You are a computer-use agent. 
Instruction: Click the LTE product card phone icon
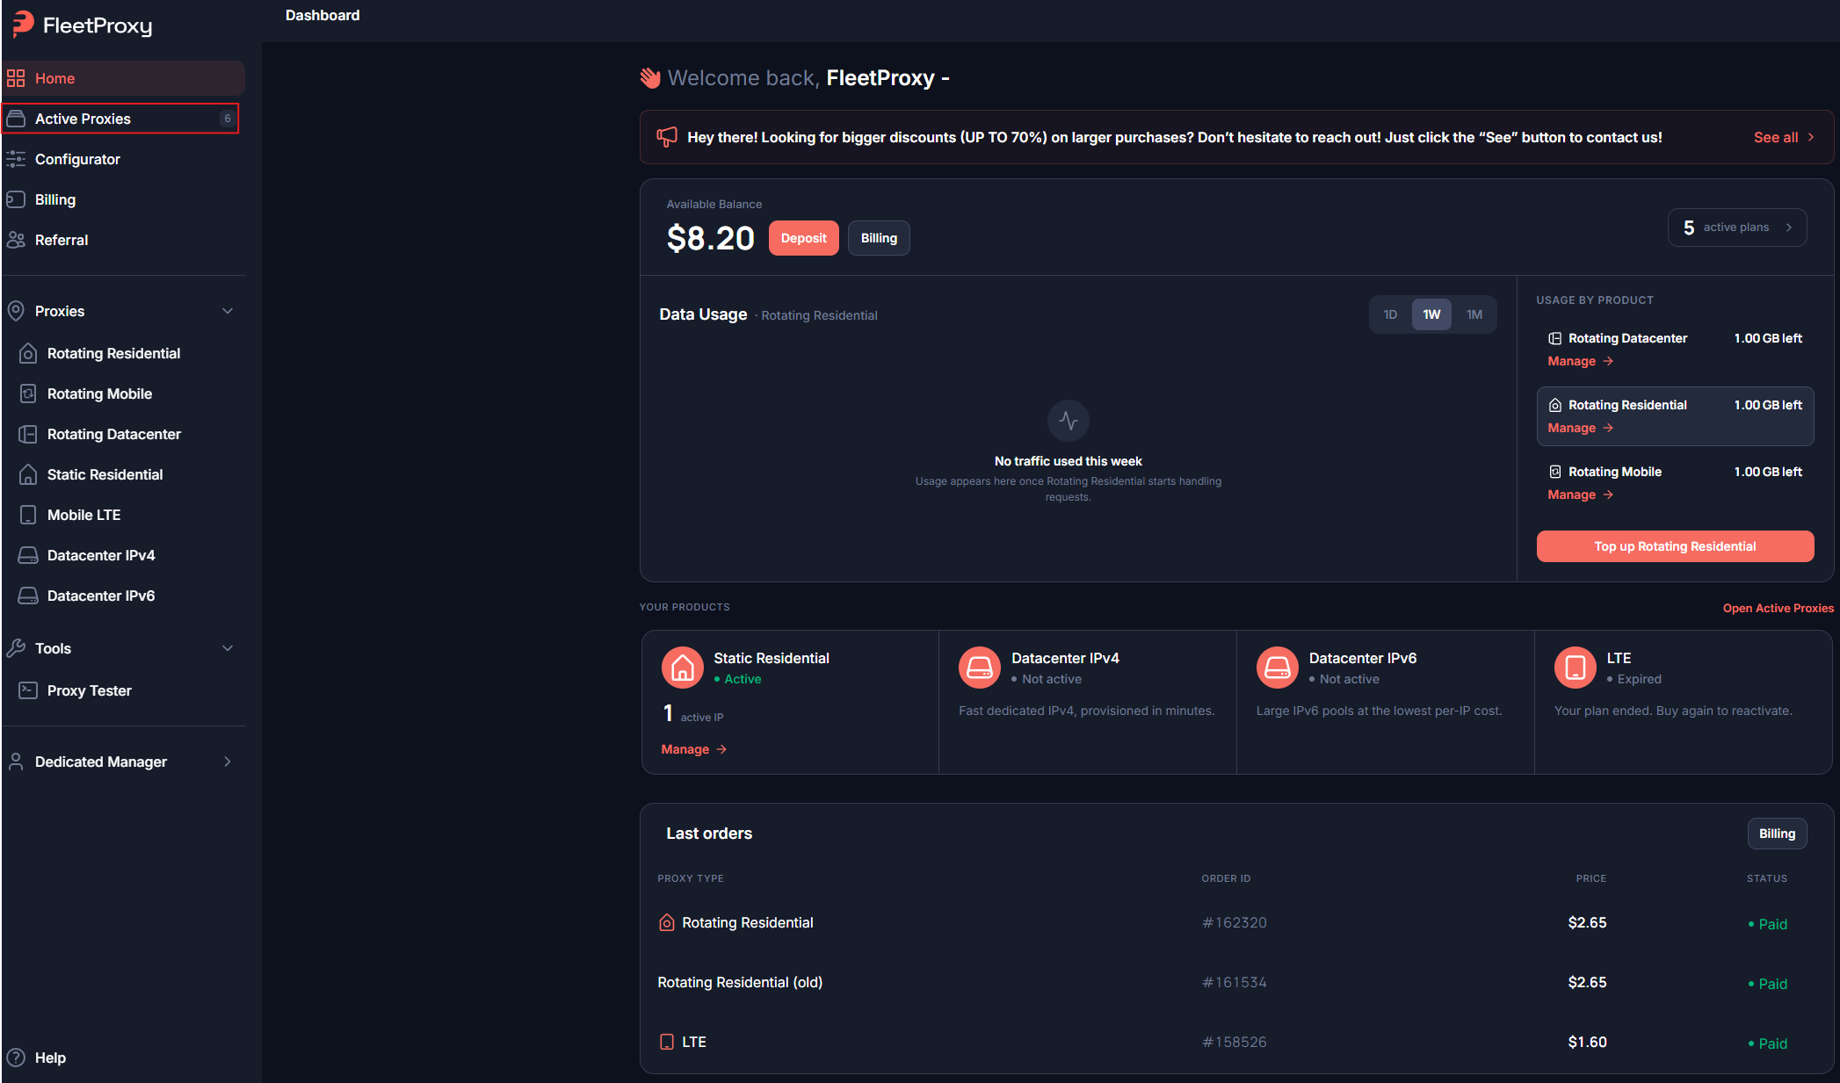click(1576, 668)
